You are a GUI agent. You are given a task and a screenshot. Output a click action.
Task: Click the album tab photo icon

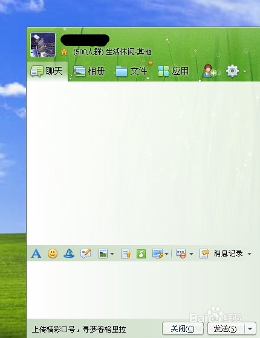pyautogui.click(x=80, y=71)
